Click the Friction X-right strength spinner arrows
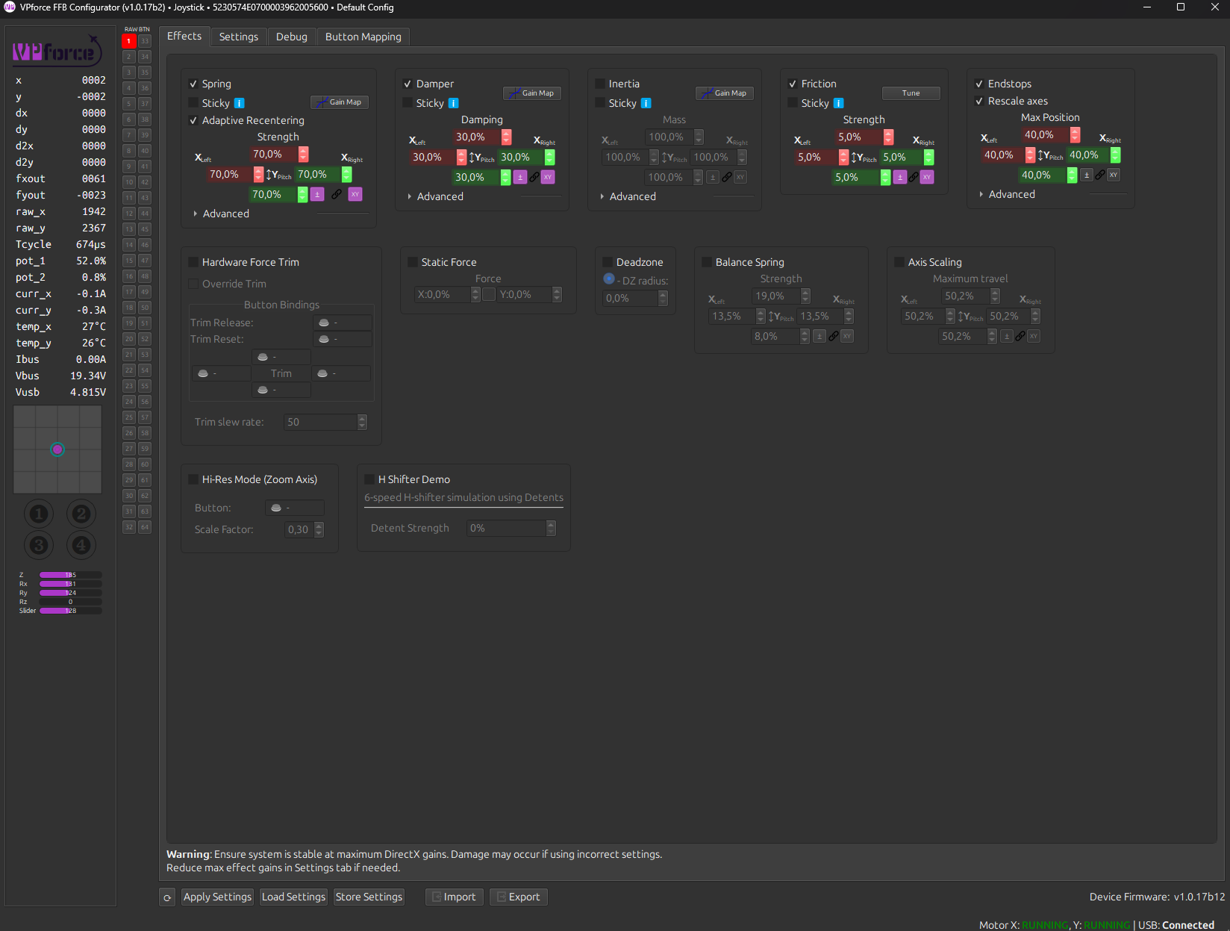The height and width of the screenshot is (931, 1230). 928,157
